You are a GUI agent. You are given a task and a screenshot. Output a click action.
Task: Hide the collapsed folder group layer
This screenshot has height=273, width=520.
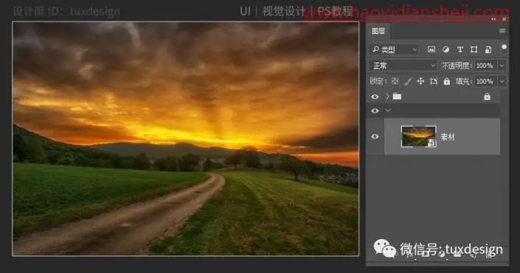(375, 96)
